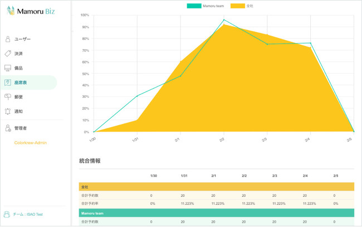Click the seat map icon beside 座席表
Screen dimensions: 362x227
click(8, 83)
